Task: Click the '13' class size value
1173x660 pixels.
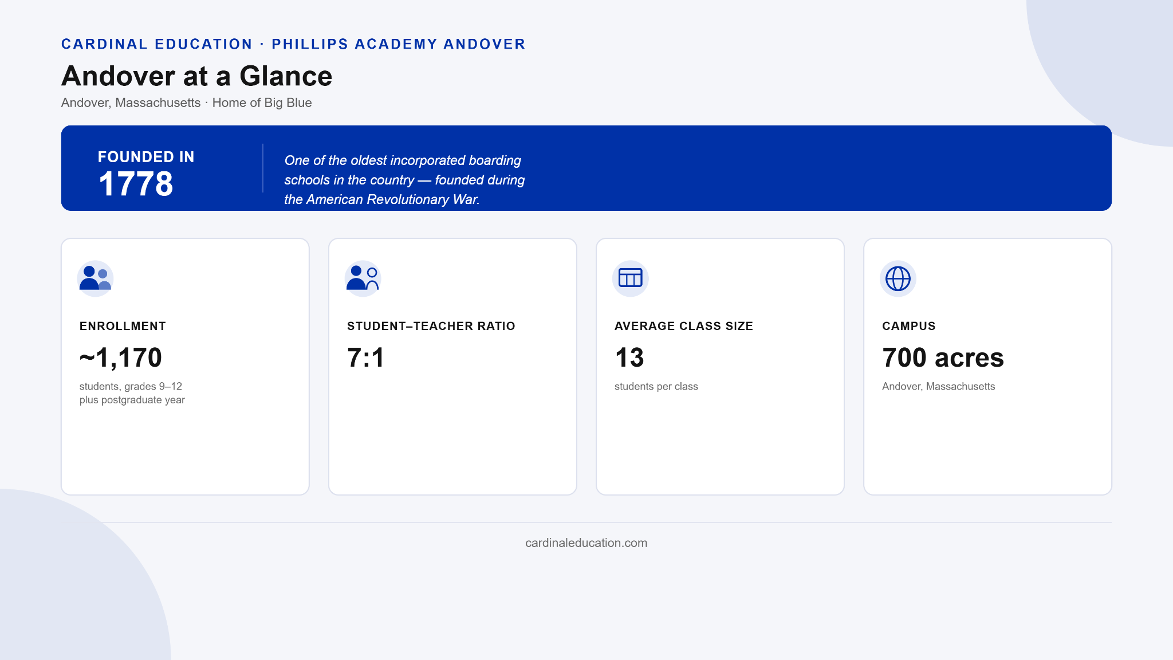Action: coord(629,357)
